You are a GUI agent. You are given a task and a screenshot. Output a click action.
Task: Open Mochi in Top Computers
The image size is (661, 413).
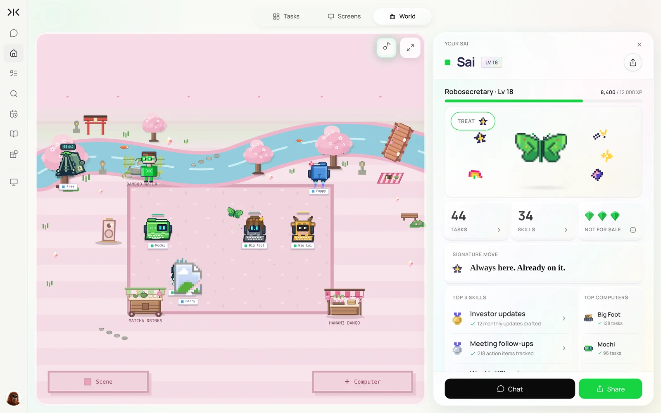coord(610,348)
